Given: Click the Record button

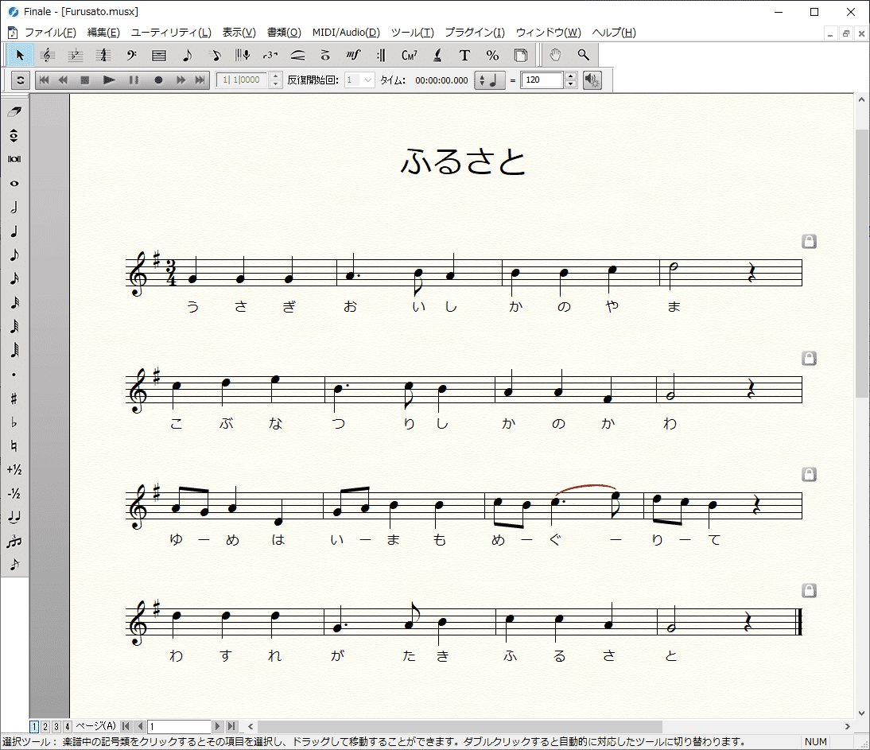Looking at the screenshot, I should [x=158, y=80].
